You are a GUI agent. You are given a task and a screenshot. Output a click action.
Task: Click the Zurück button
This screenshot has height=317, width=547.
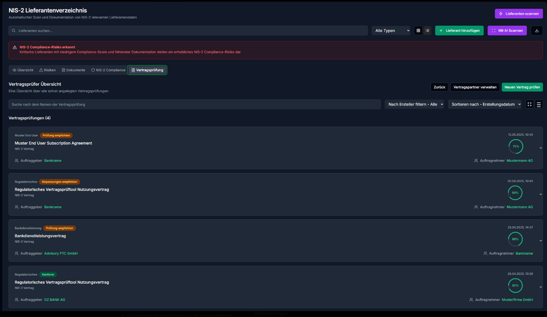pos(439,87)
